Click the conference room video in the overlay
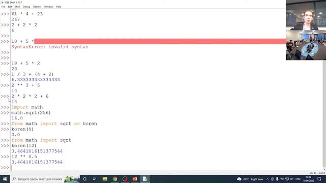Image resolution: width=326 pixels, height=183 pixels. pyautogui.click(x=306, y=45)
